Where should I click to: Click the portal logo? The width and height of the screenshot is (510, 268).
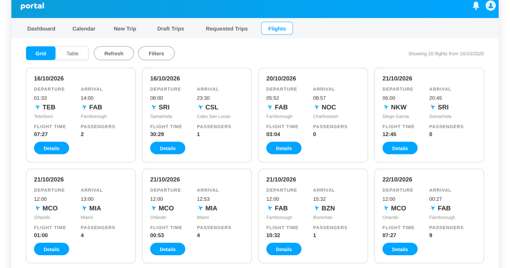pos(32,6)
